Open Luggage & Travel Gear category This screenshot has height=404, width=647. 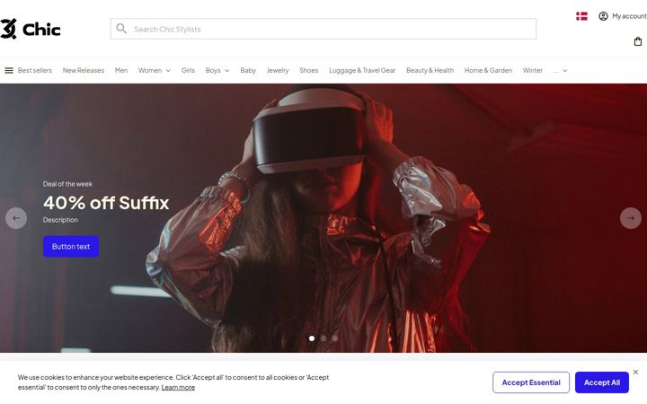tap(362, 71)
